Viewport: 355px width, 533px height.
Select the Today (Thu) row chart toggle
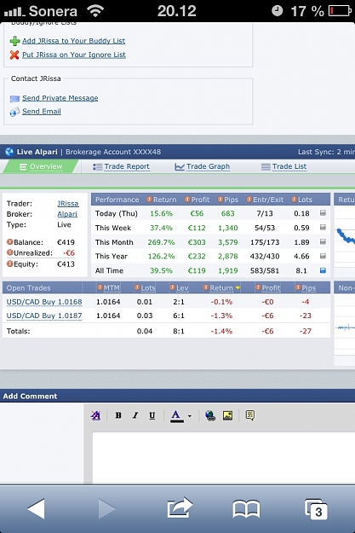323,213
